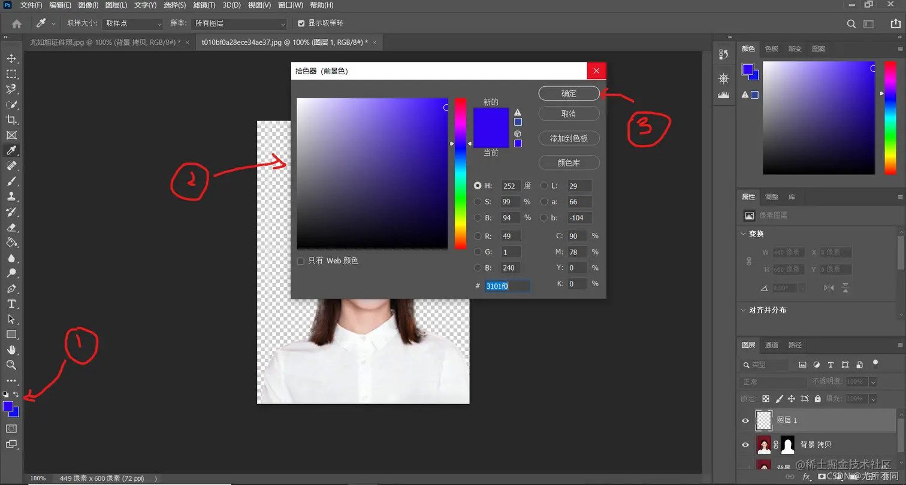The width and height of the screenshot is (906, 485).
Task: Switch to the 通道 tab
Action: [771, 345]
